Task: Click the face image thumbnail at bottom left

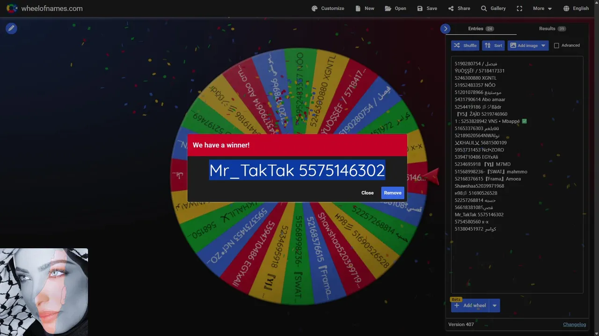Action: (44, 292)
